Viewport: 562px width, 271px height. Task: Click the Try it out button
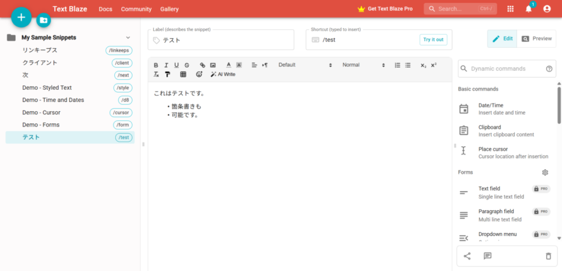point(434,39)
